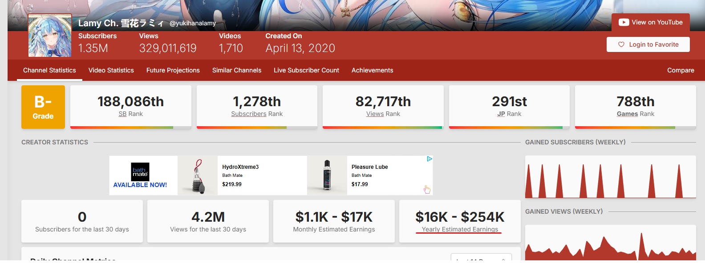This screenshot has width=705, height=263.
Task: Go to Future Projections tab
Action: [x=173, y=70]
